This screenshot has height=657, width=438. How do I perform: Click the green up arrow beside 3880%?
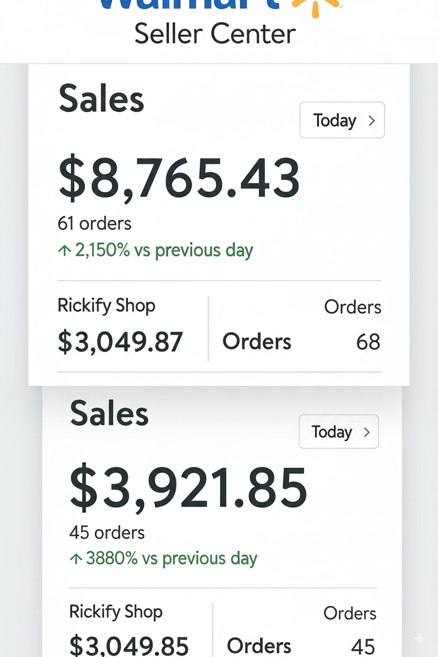[x=76, y=559]
